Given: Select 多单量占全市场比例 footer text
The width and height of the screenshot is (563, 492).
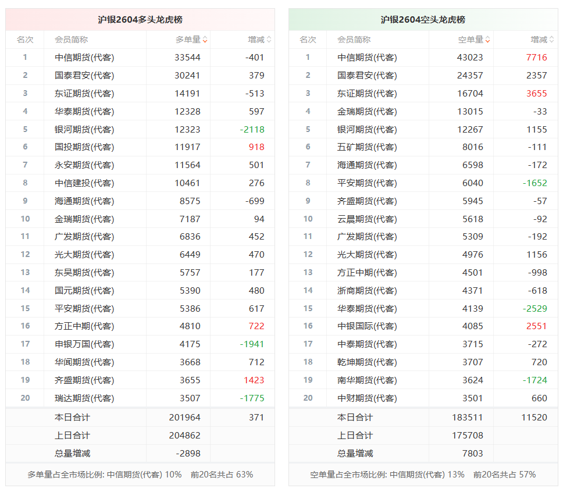Looking at the screenshot, I should point(105,475).
